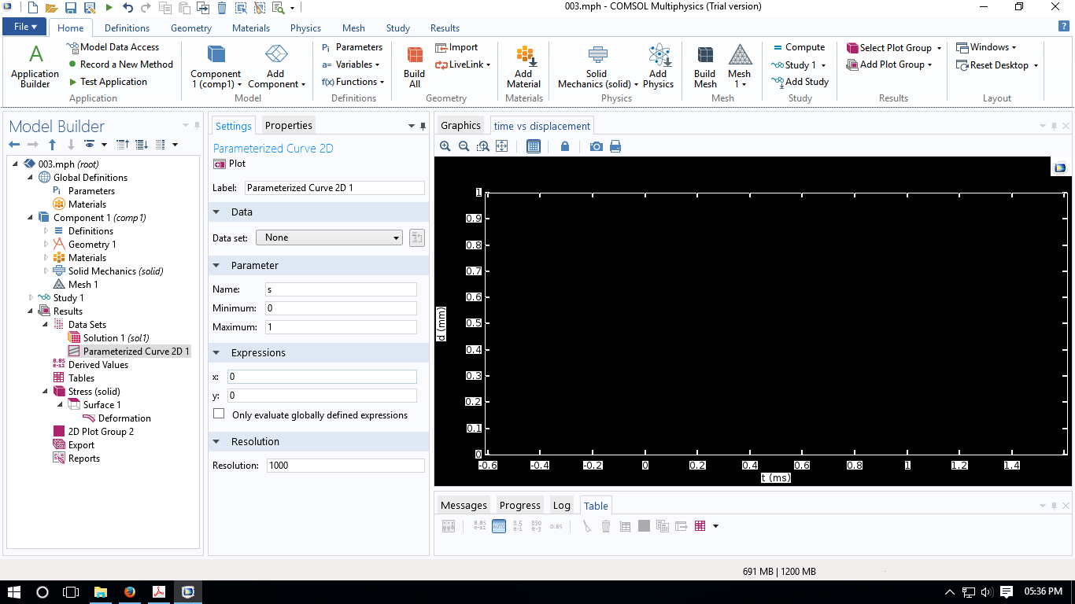
Task: Toggle the grid display in the plot toolbar
Action: point(534,146)
